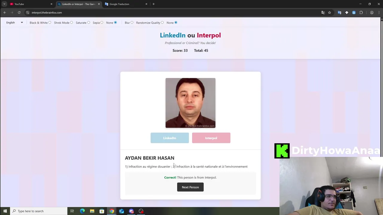This screenshot has width=383, height=215.
Task: Click the Next Person button
Action: coord(190,187)
